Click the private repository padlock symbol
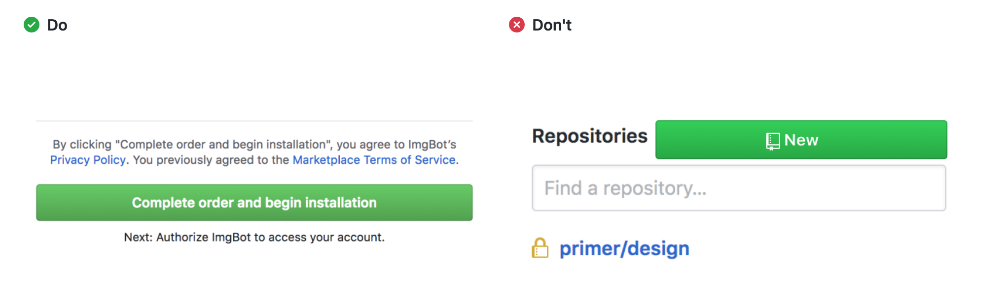 [541, 248]
